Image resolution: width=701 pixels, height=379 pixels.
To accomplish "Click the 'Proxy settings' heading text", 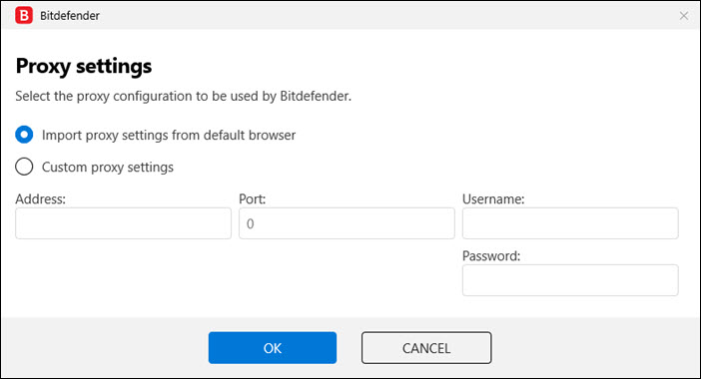I will coord(84,67).
